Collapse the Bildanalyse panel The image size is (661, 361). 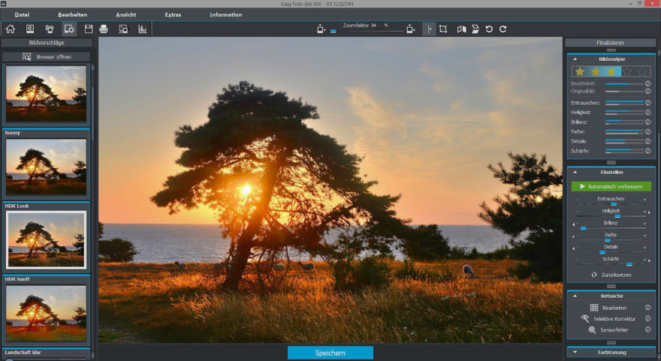point(575,59)
